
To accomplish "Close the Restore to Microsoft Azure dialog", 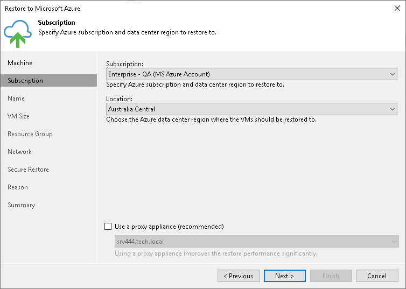I will click(x=397, y=8).
